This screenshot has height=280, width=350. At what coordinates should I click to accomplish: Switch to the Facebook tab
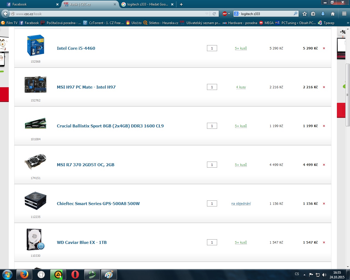33,4
